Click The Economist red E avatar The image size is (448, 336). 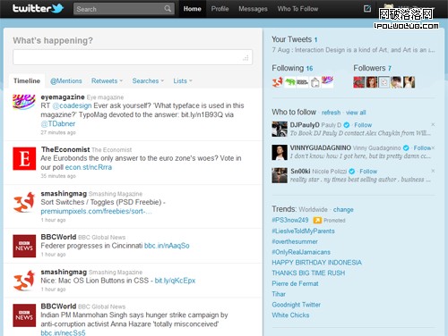[x=24, y=158]
